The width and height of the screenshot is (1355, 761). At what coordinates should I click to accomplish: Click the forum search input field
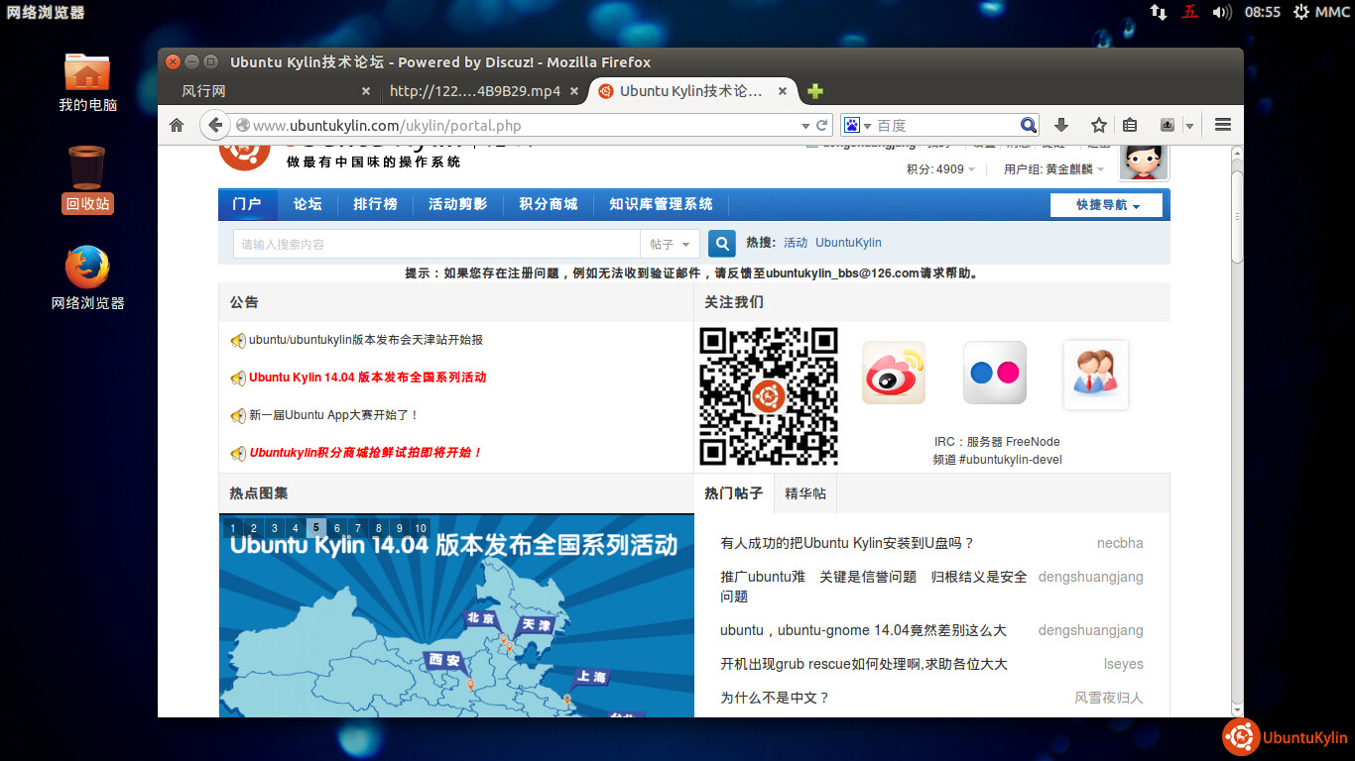(x=436, y=245)
